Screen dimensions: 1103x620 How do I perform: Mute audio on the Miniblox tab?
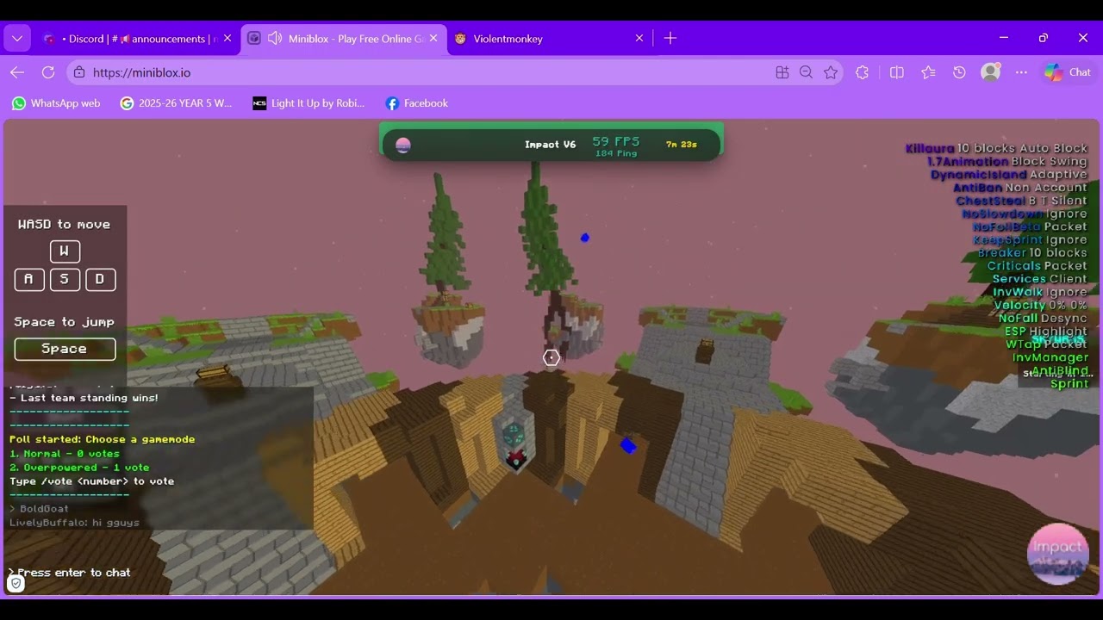pyautogui.click(x=276, y=39)
